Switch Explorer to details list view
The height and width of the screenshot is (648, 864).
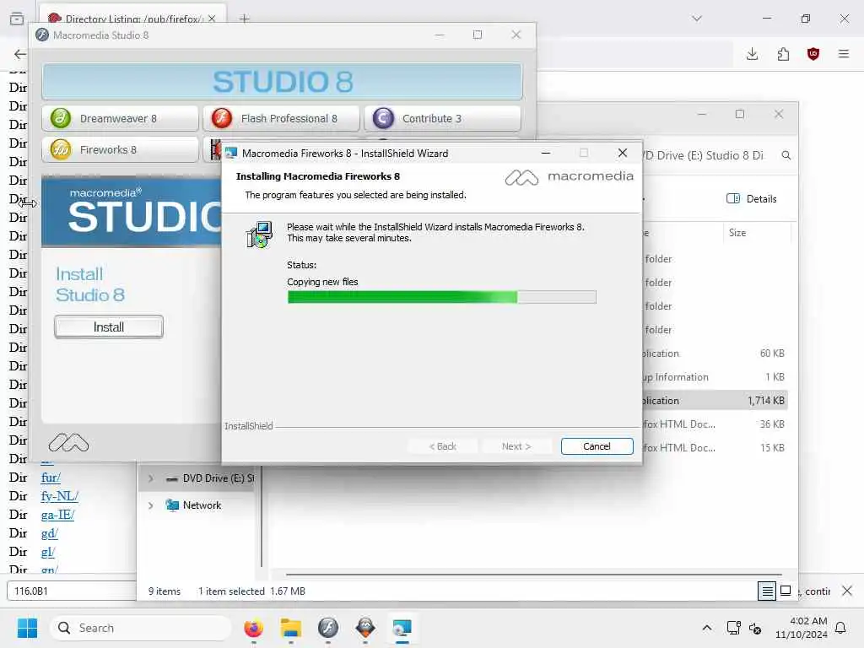(x=767, y=591)
